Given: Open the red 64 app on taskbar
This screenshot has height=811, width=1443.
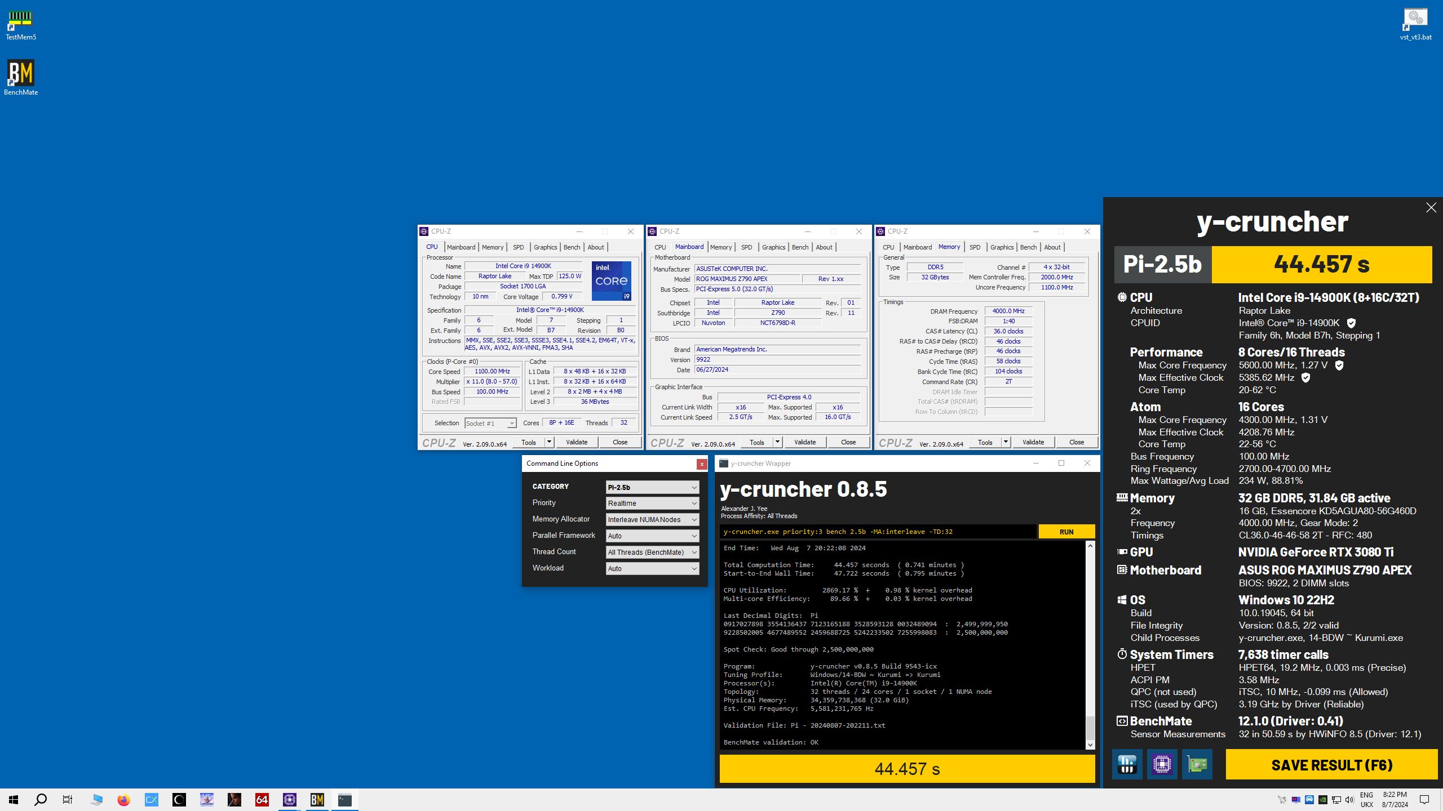Looking at the screenshot, I should pyautogui.click(x=262, y=799).
